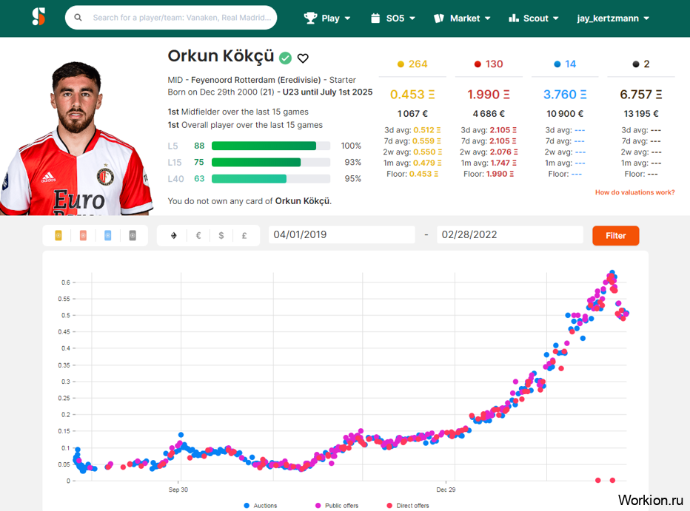Toggle the Auctions legend series
Viewport: 690px width, 511px height.
261,506
